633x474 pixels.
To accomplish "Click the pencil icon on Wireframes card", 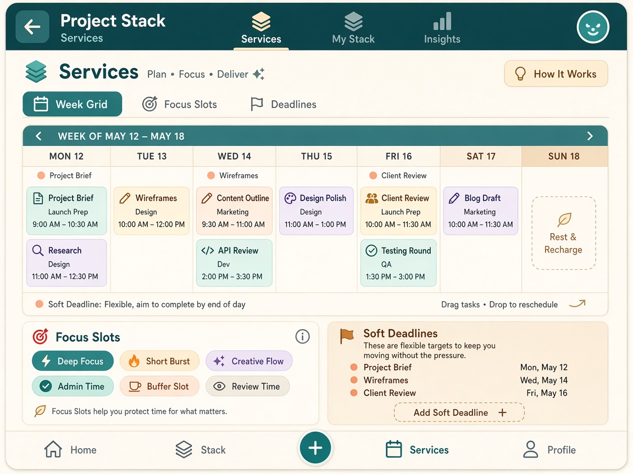I will click(x=125, y=198).
